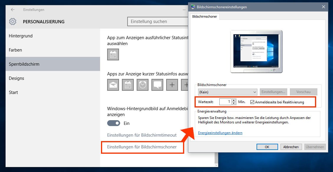The image size is (333, 172).
Task: Open Energieeinstellungen ändern link
Action: 220,133
